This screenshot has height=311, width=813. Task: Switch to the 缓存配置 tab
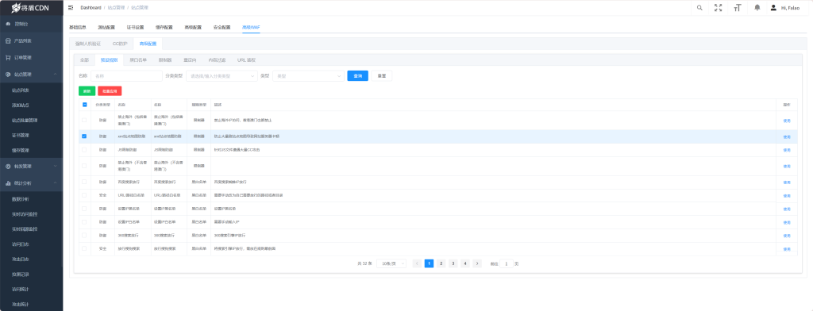click(x=164, y=27)
